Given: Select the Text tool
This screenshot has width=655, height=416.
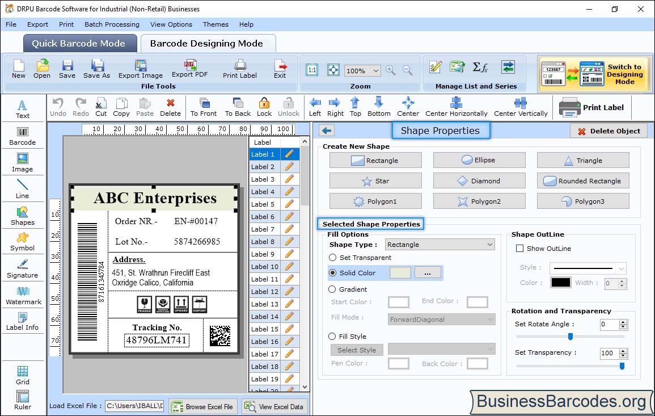Looking at the screenshot, I should click(x=23, y=110).
